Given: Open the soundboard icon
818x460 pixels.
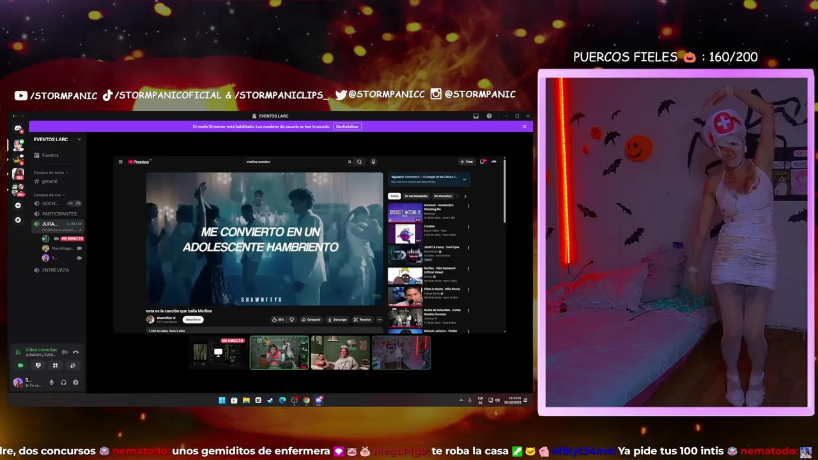Looking at the screenshot, I should click(x=72, y=365).
